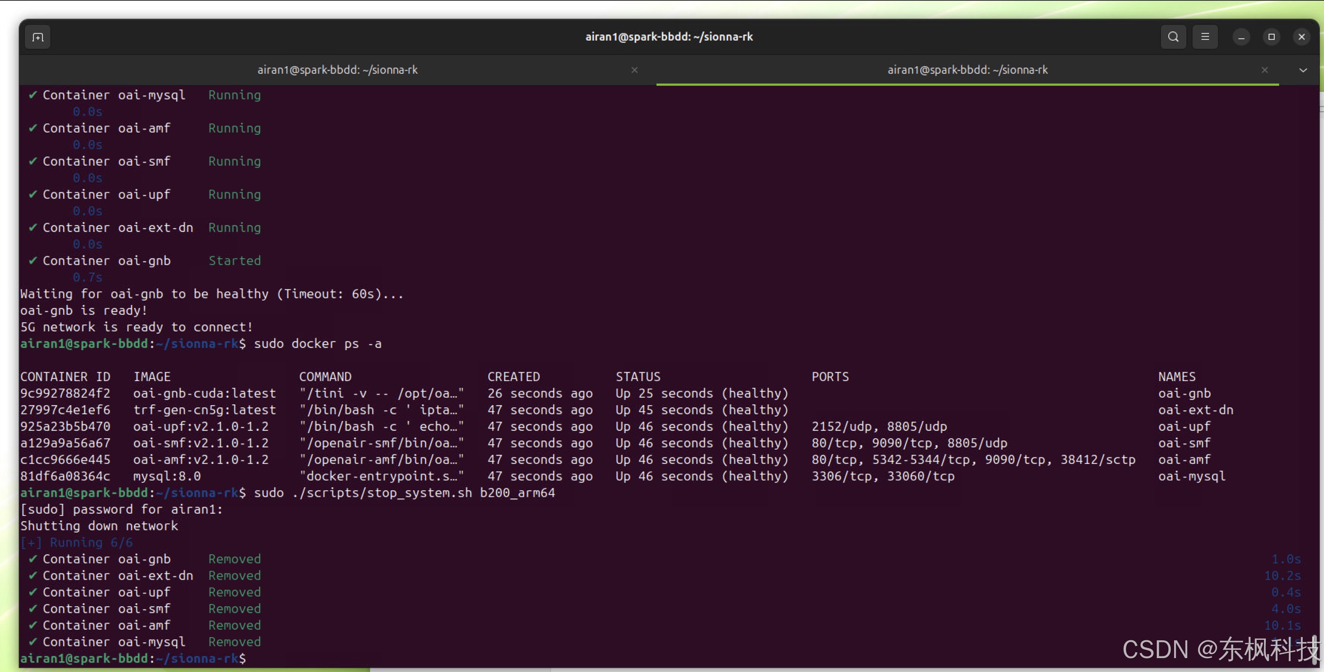Open the terminal hamburger menu
Viewport: 1324px width, 672px height.
pyautogui.click(x=1205, y=37)
